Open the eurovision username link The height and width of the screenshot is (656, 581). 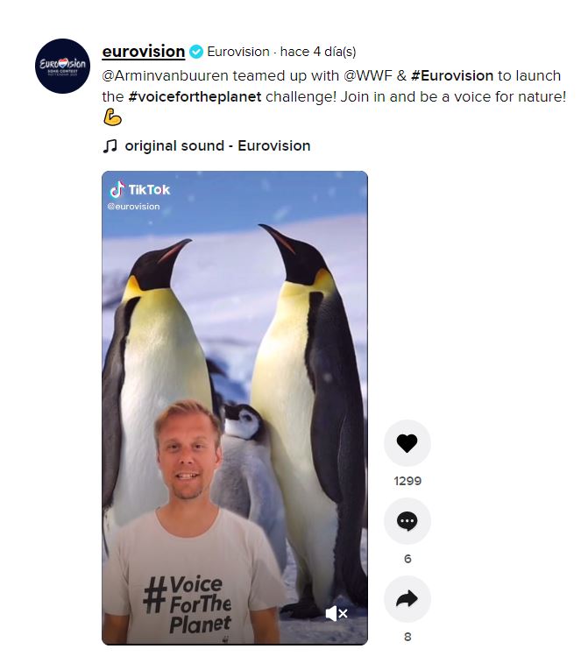144,52
